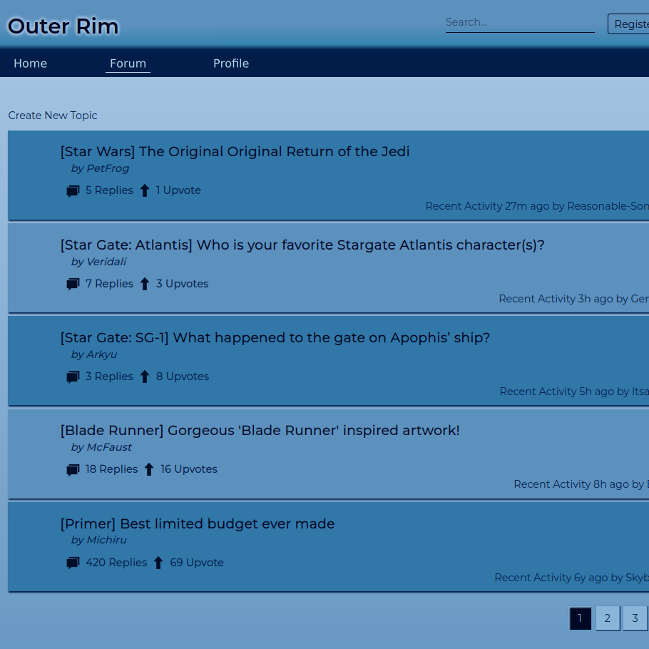Switch to the Profile navigation tab

[231, 63]
